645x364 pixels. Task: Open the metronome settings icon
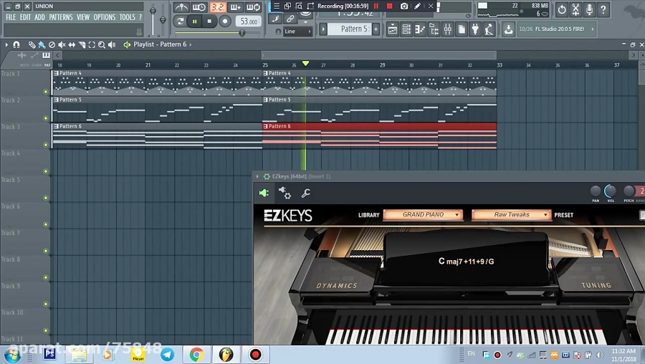pos(181,7)
